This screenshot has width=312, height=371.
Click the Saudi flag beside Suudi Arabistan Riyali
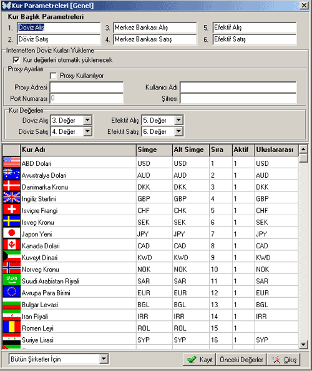coord(12,280)
